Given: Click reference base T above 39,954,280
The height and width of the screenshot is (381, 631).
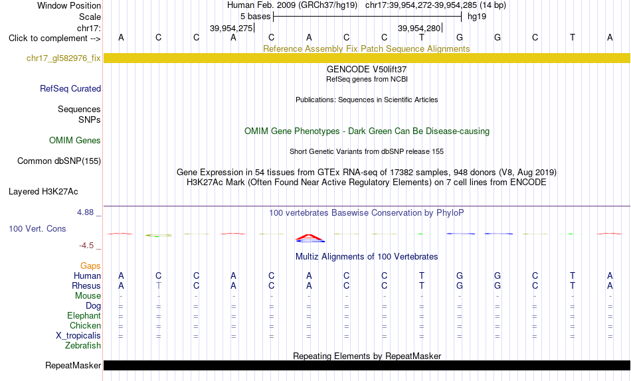Looking at the screenshot, I should pos(422,37).
